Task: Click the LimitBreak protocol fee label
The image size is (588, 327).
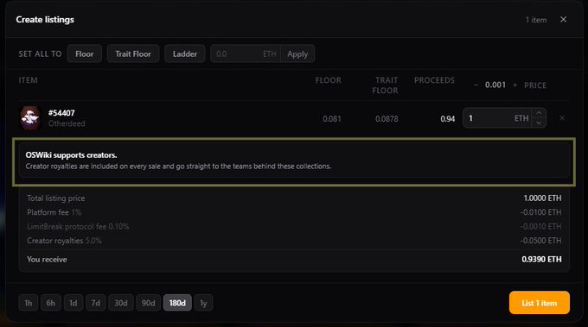Action: point(78,226)
